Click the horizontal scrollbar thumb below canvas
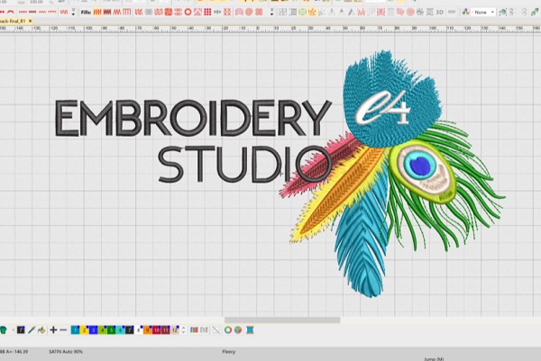 (282, 320)
